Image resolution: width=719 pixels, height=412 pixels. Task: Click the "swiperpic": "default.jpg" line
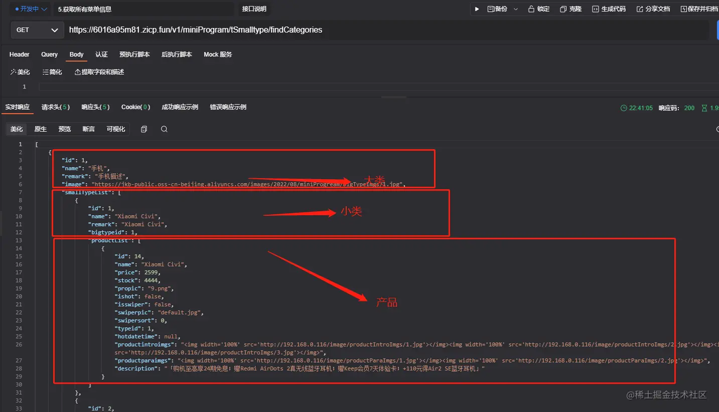click(x=159, y=312)
